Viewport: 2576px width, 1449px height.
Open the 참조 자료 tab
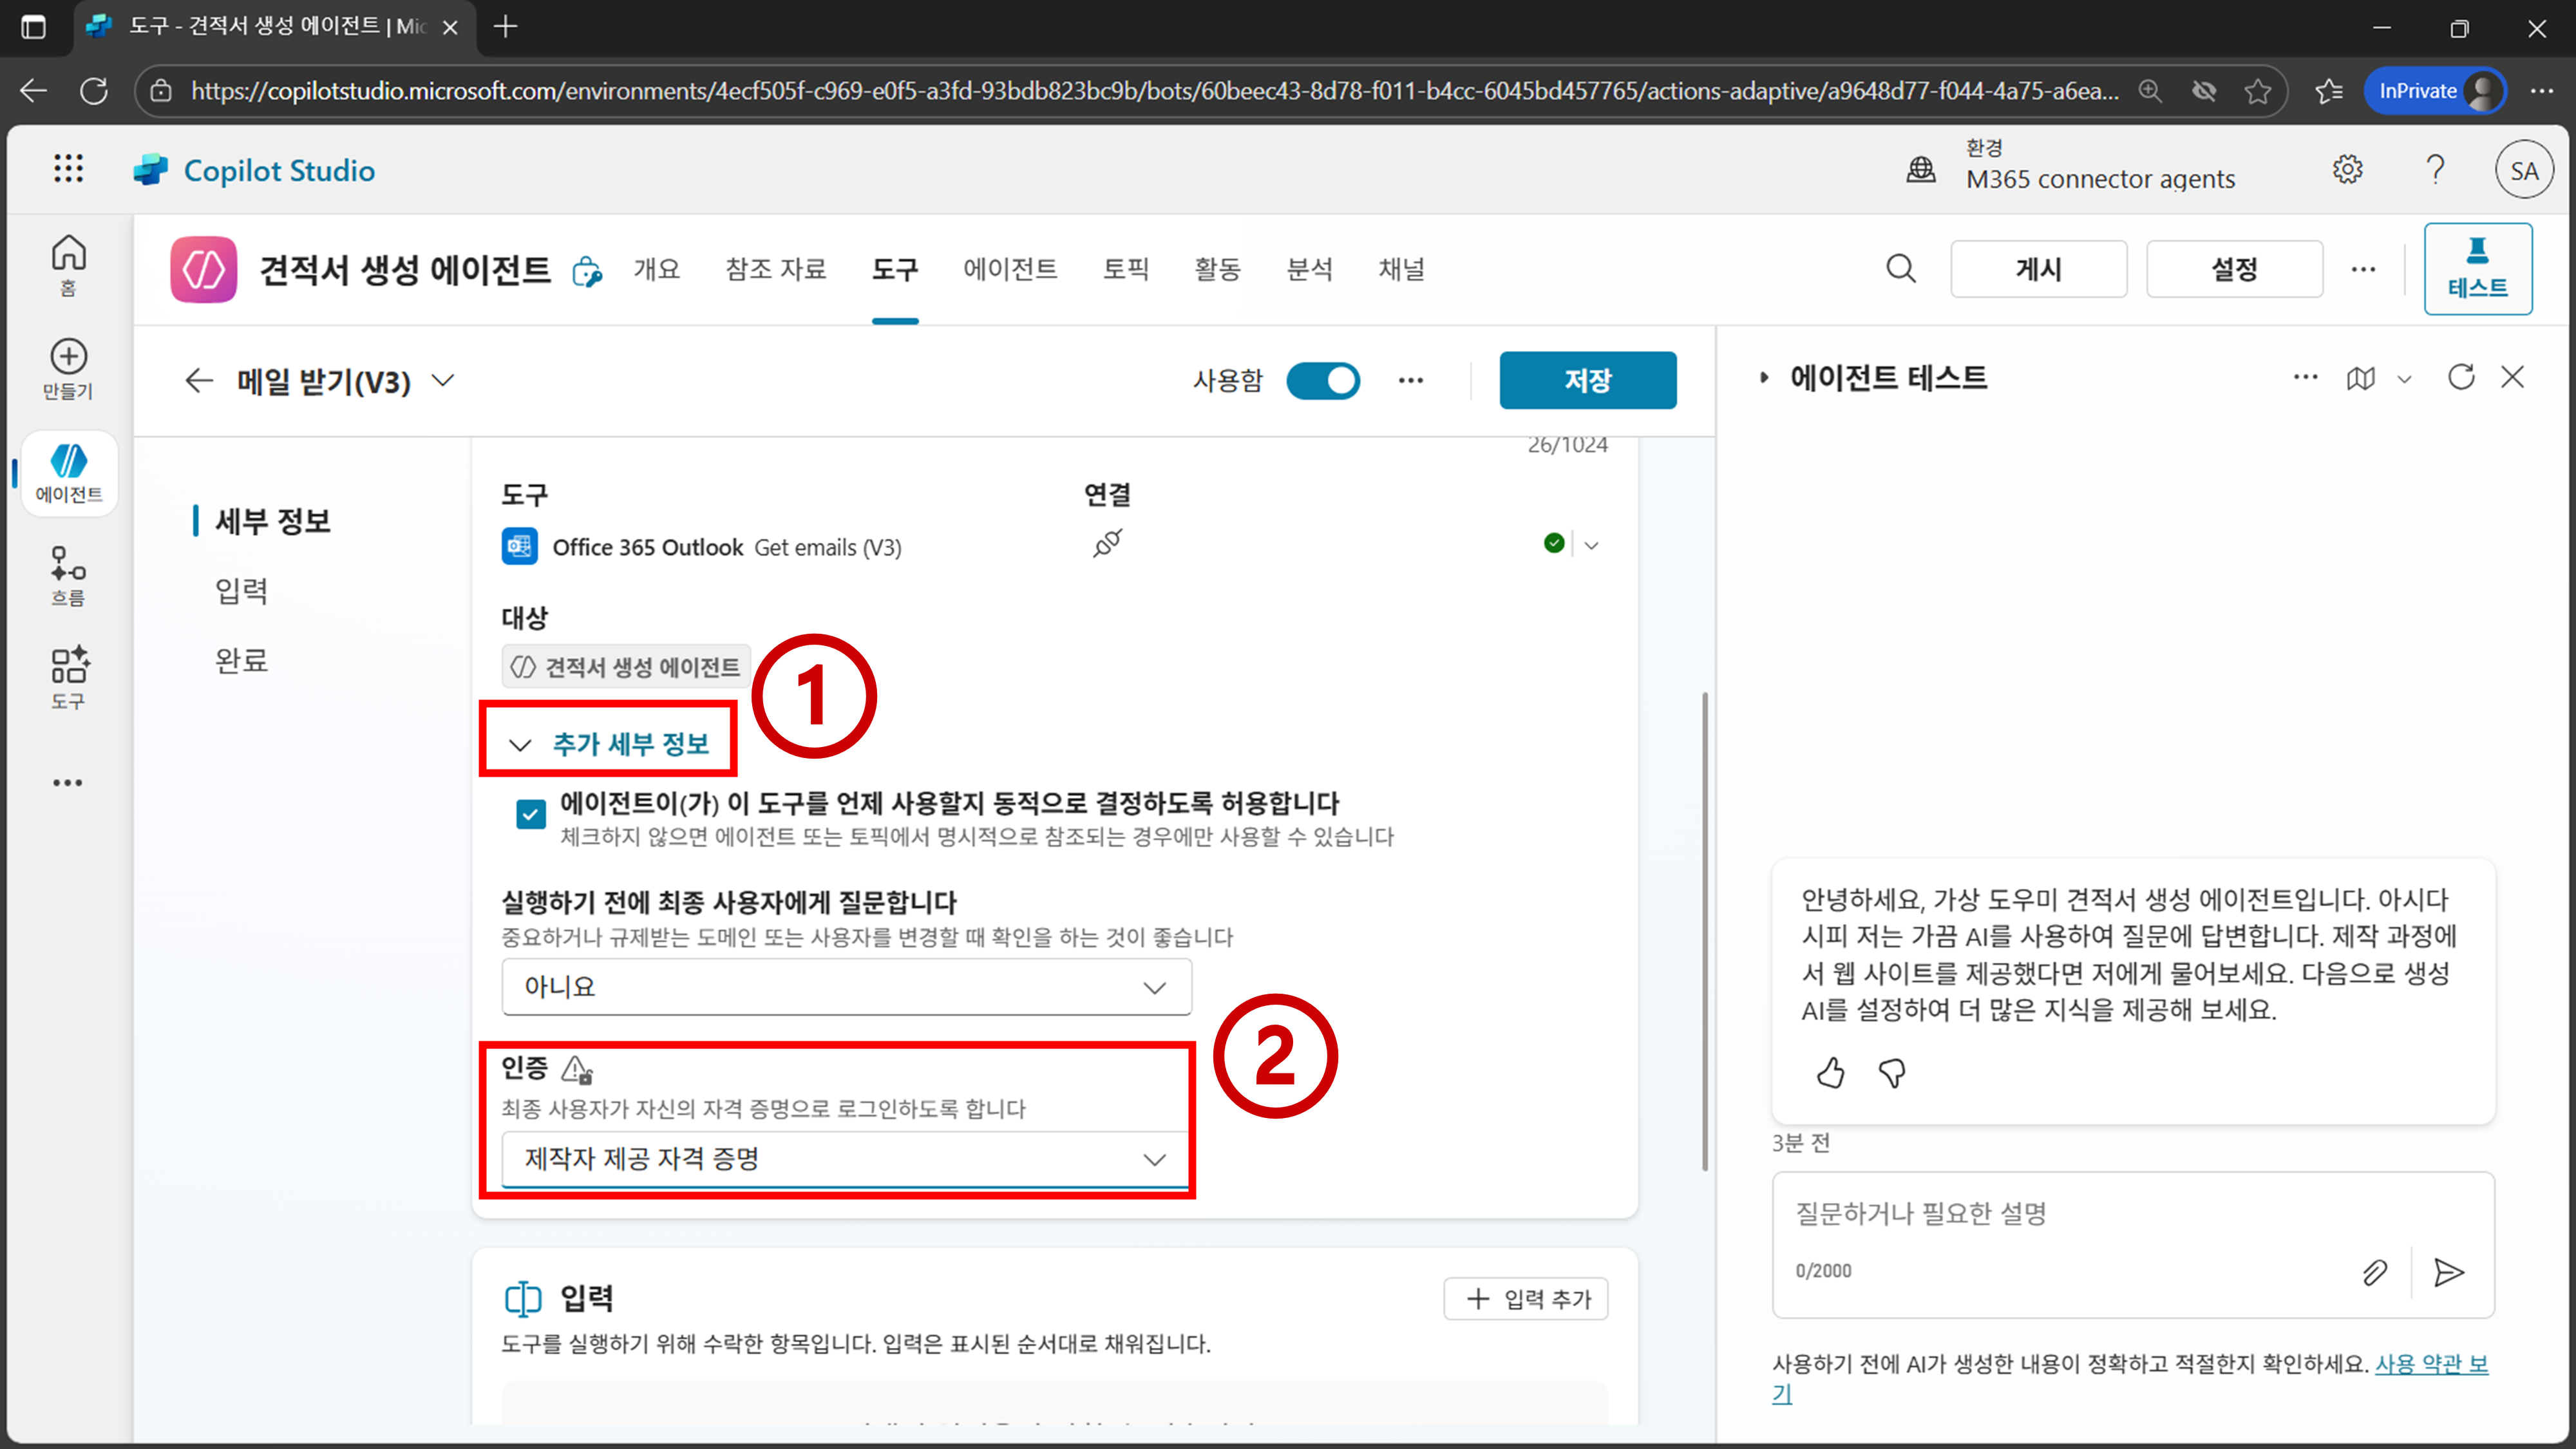[x=776, y=269]
